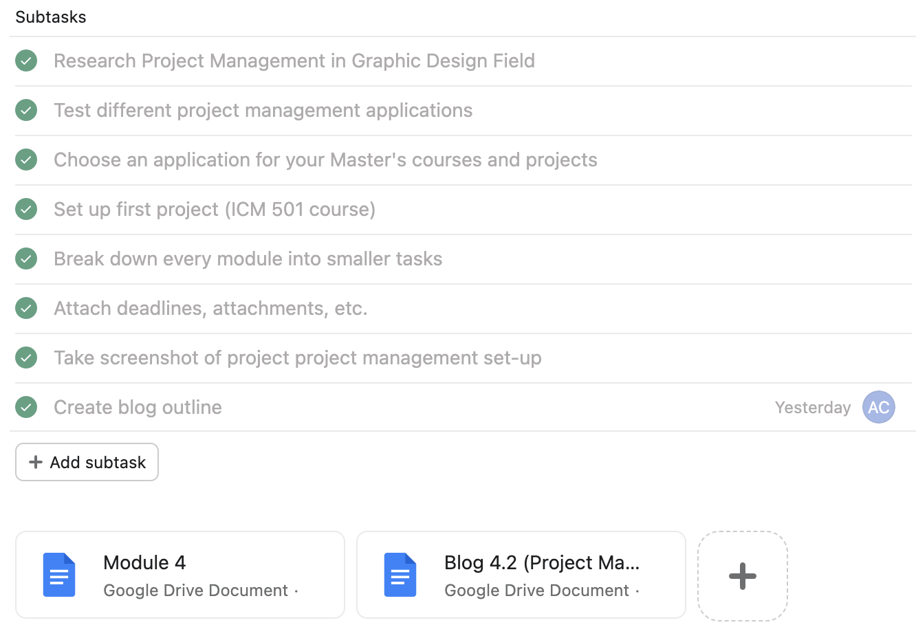Screen dimensions: 916x638
Task: Toggle Take screenshot of project management set-up
Action: pyautogui.click(x=25, y=357)
